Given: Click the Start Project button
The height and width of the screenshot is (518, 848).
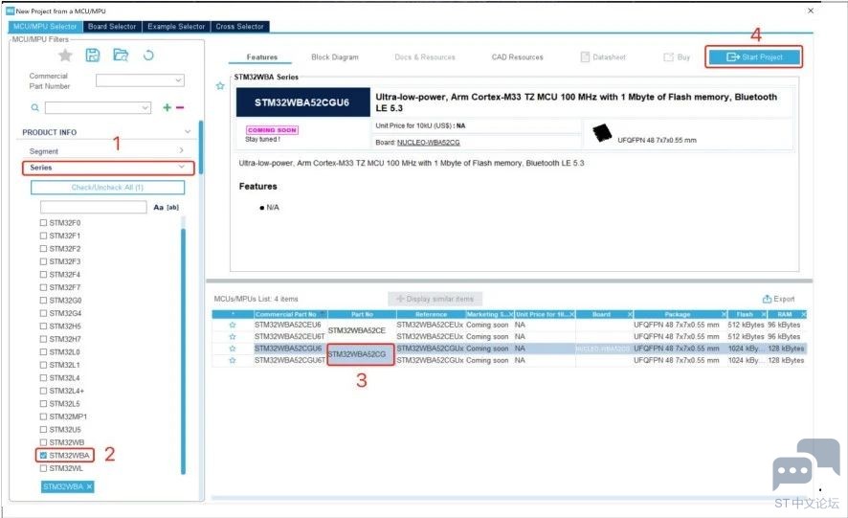Looking at the screenshot, I should (x=754, y=56).
